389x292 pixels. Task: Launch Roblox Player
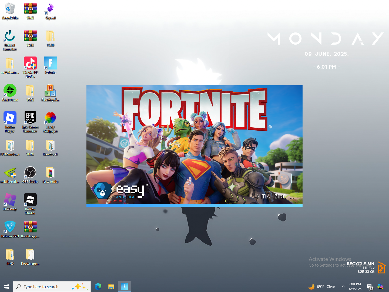(10, 122)
